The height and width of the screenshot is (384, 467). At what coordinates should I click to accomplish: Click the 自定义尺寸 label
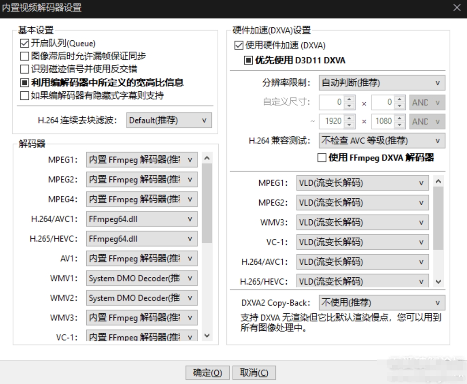(286, 102)
